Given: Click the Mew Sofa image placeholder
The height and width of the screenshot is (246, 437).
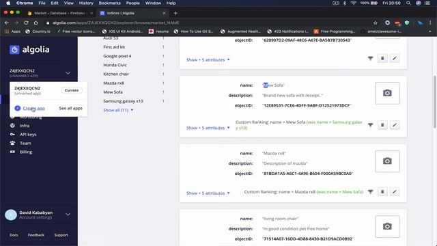Looking at the screenshot, I should pos(387,93).
